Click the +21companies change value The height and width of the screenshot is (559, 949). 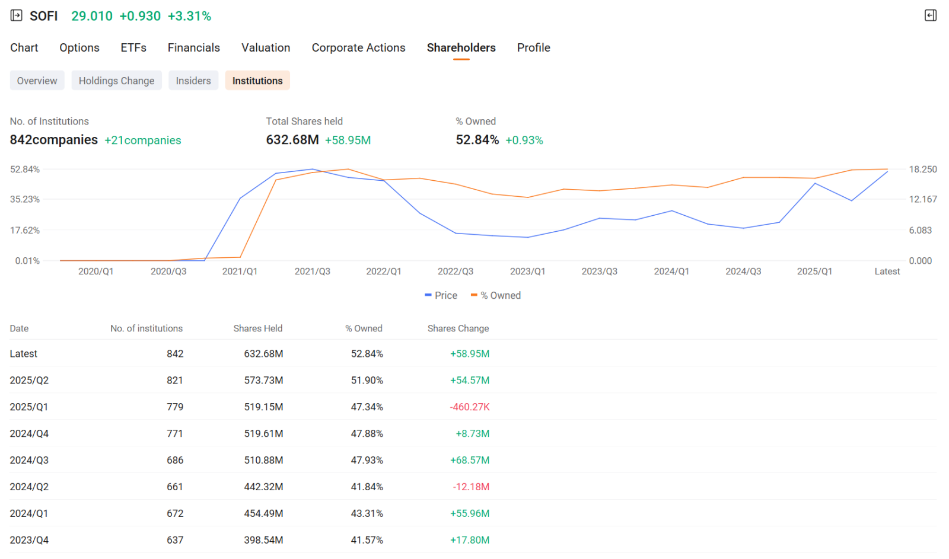click(x=143, y=140)
